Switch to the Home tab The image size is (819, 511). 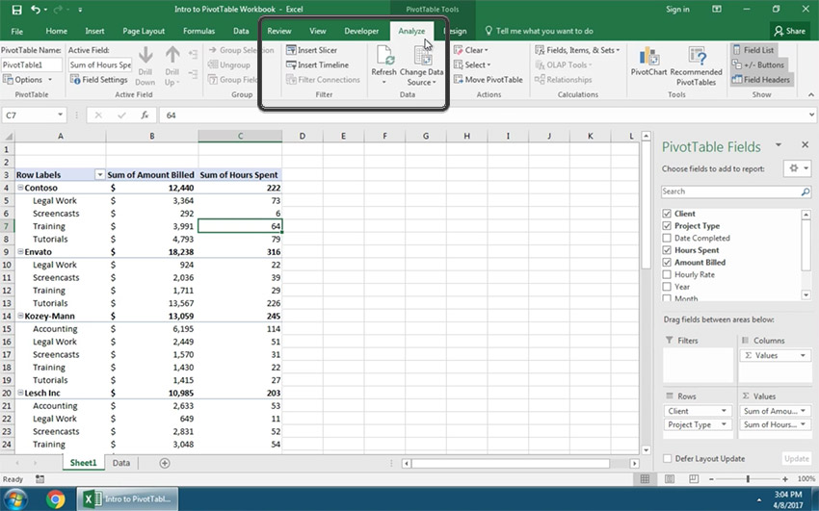pyautogui.click(x=57, y=32)
